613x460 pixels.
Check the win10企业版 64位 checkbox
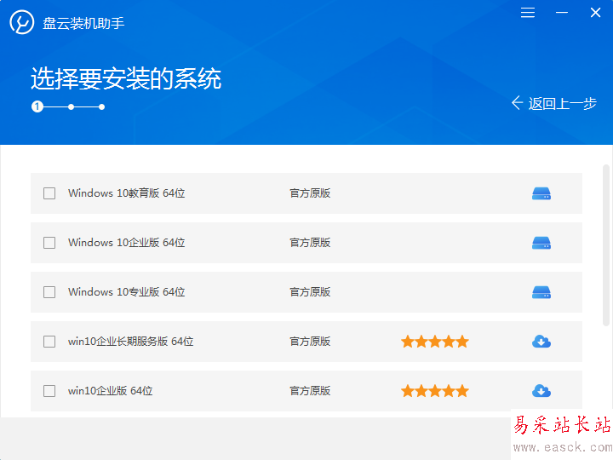[x=49, y=391]
